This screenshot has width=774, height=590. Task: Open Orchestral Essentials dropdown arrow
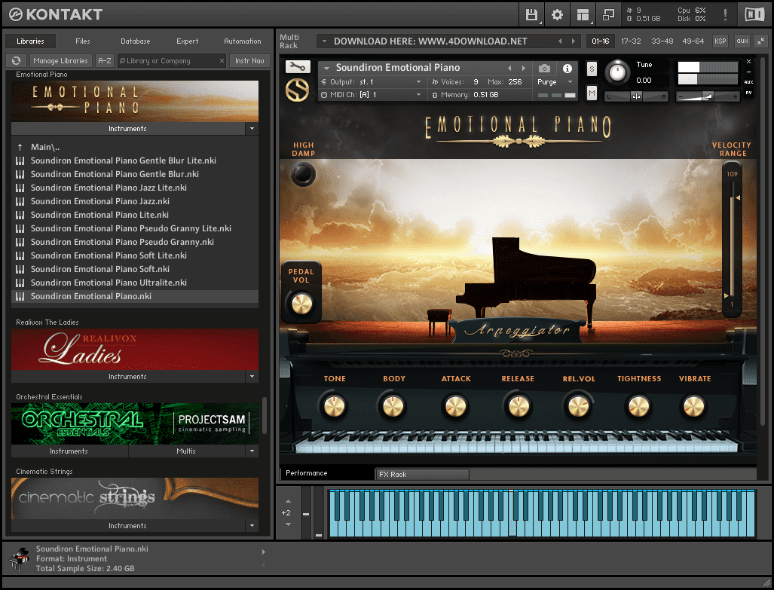pos(252,451)
